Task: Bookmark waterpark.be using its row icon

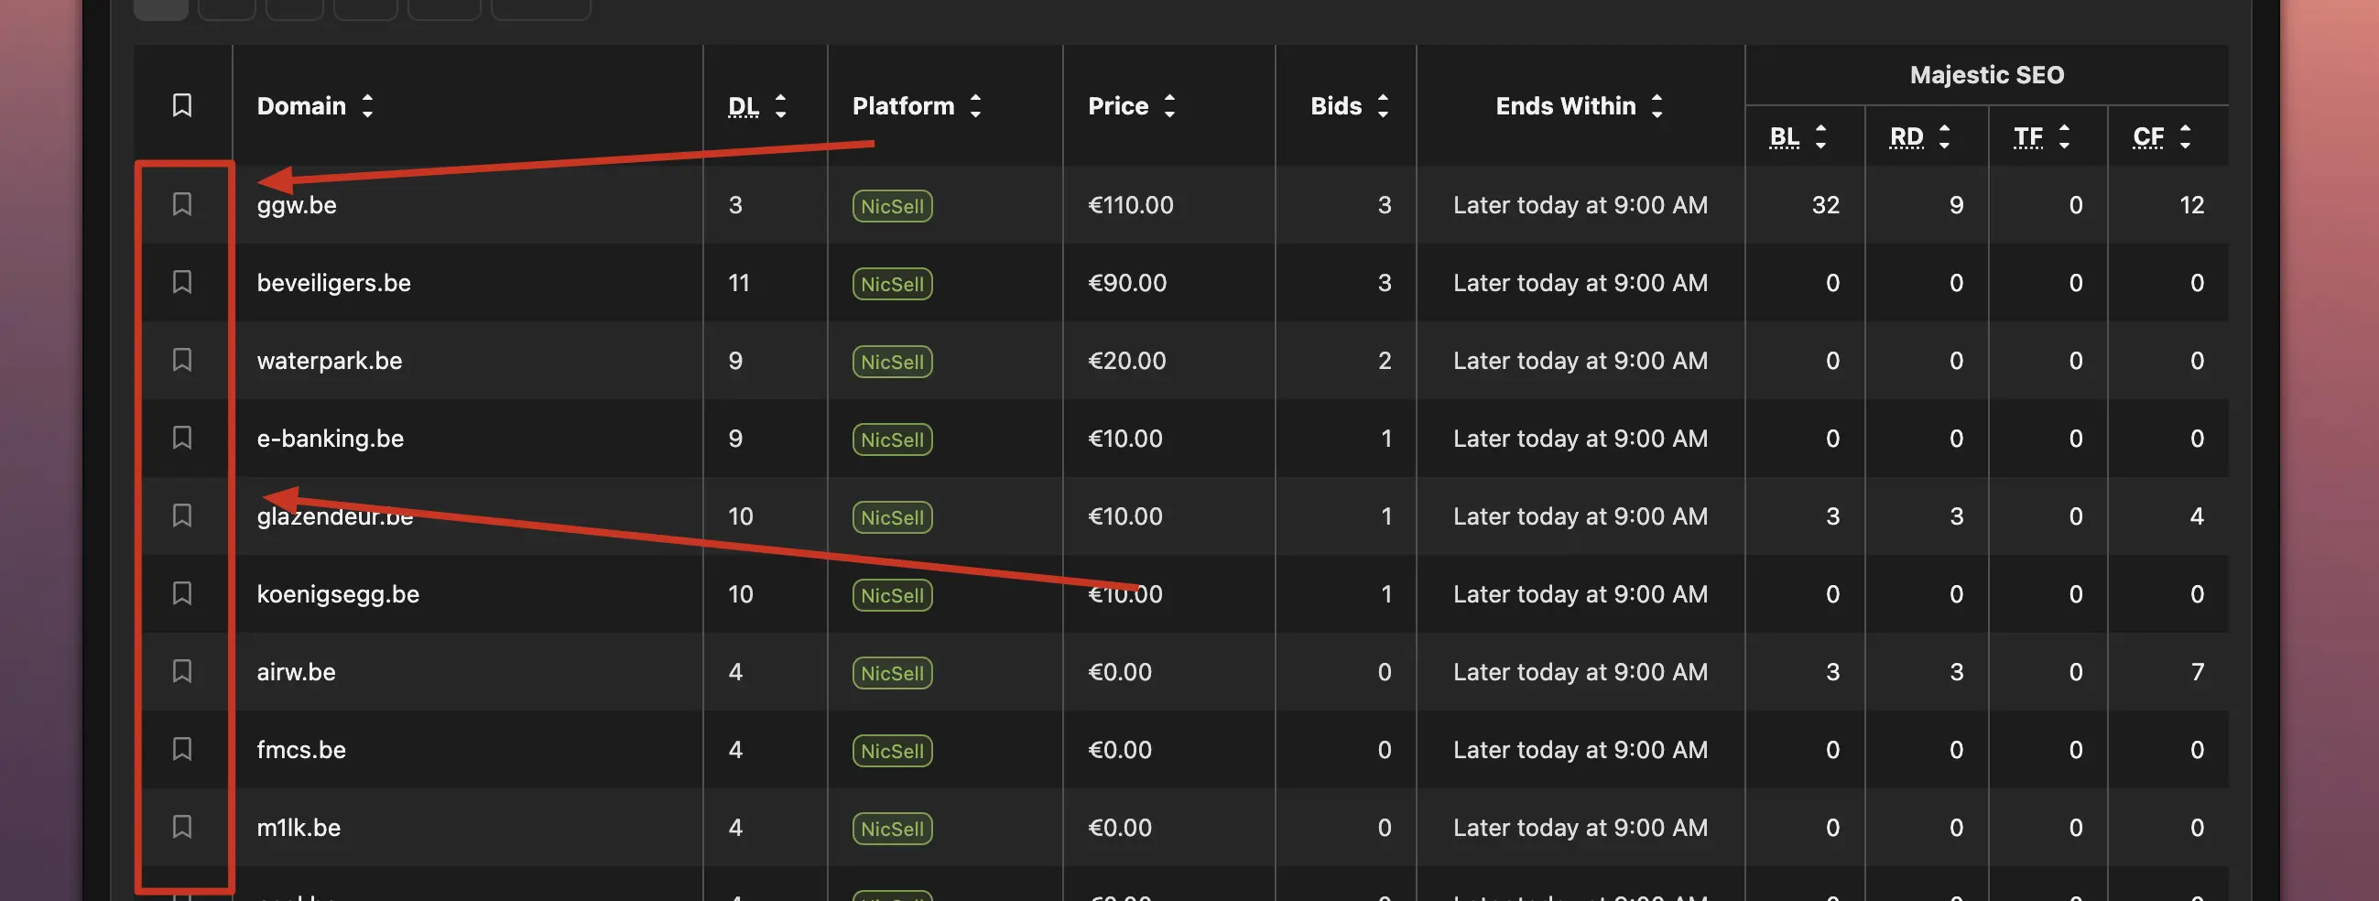Action: [182, 359]
